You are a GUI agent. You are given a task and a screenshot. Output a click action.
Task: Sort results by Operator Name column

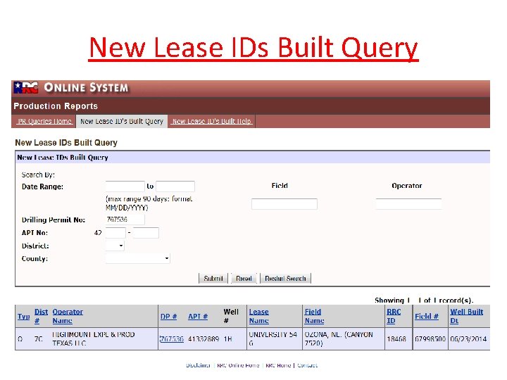point(68,317)
